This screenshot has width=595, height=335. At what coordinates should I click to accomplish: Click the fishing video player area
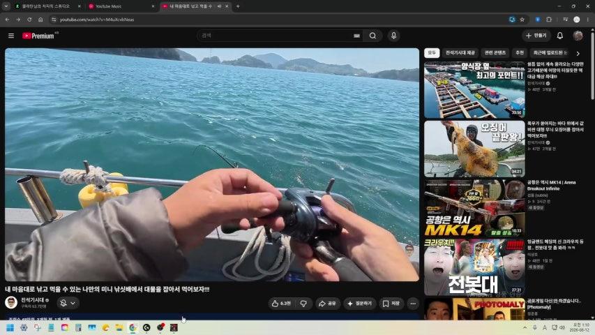pos(212,165)
